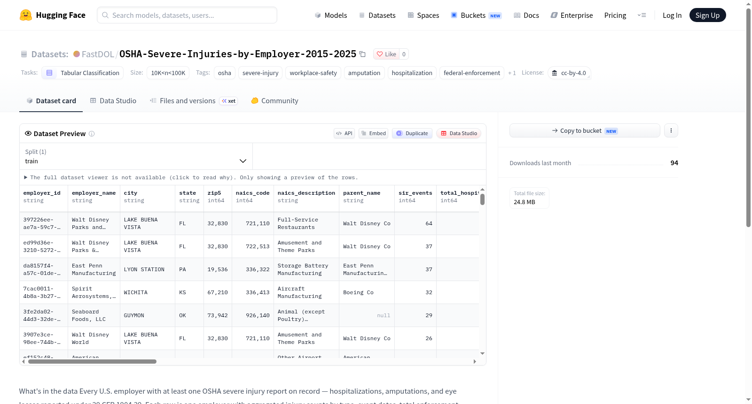Like the dataset with the heart button
Image resolution: width=752 pixels, height=404 pixels.
point(386,54)
